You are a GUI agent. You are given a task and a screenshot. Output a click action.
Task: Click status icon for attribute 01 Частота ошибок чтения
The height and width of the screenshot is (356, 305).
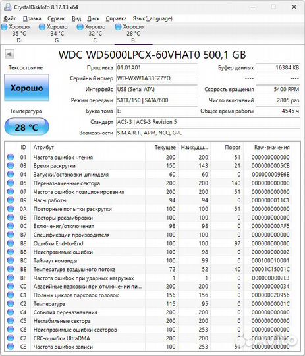11,157
